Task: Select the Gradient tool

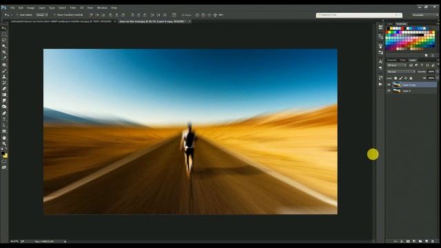Action: [x=4, y=94]
